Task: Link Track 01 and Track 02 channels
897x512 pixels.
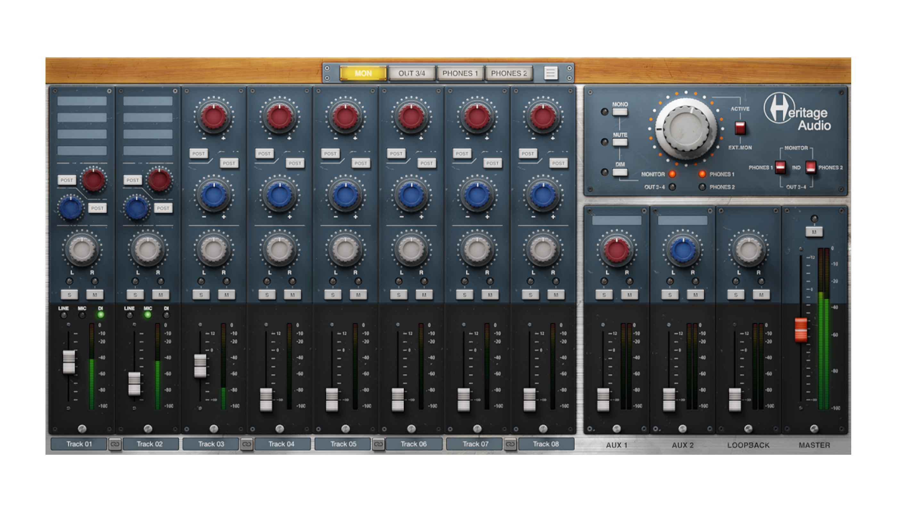Action: coord(115,444)
